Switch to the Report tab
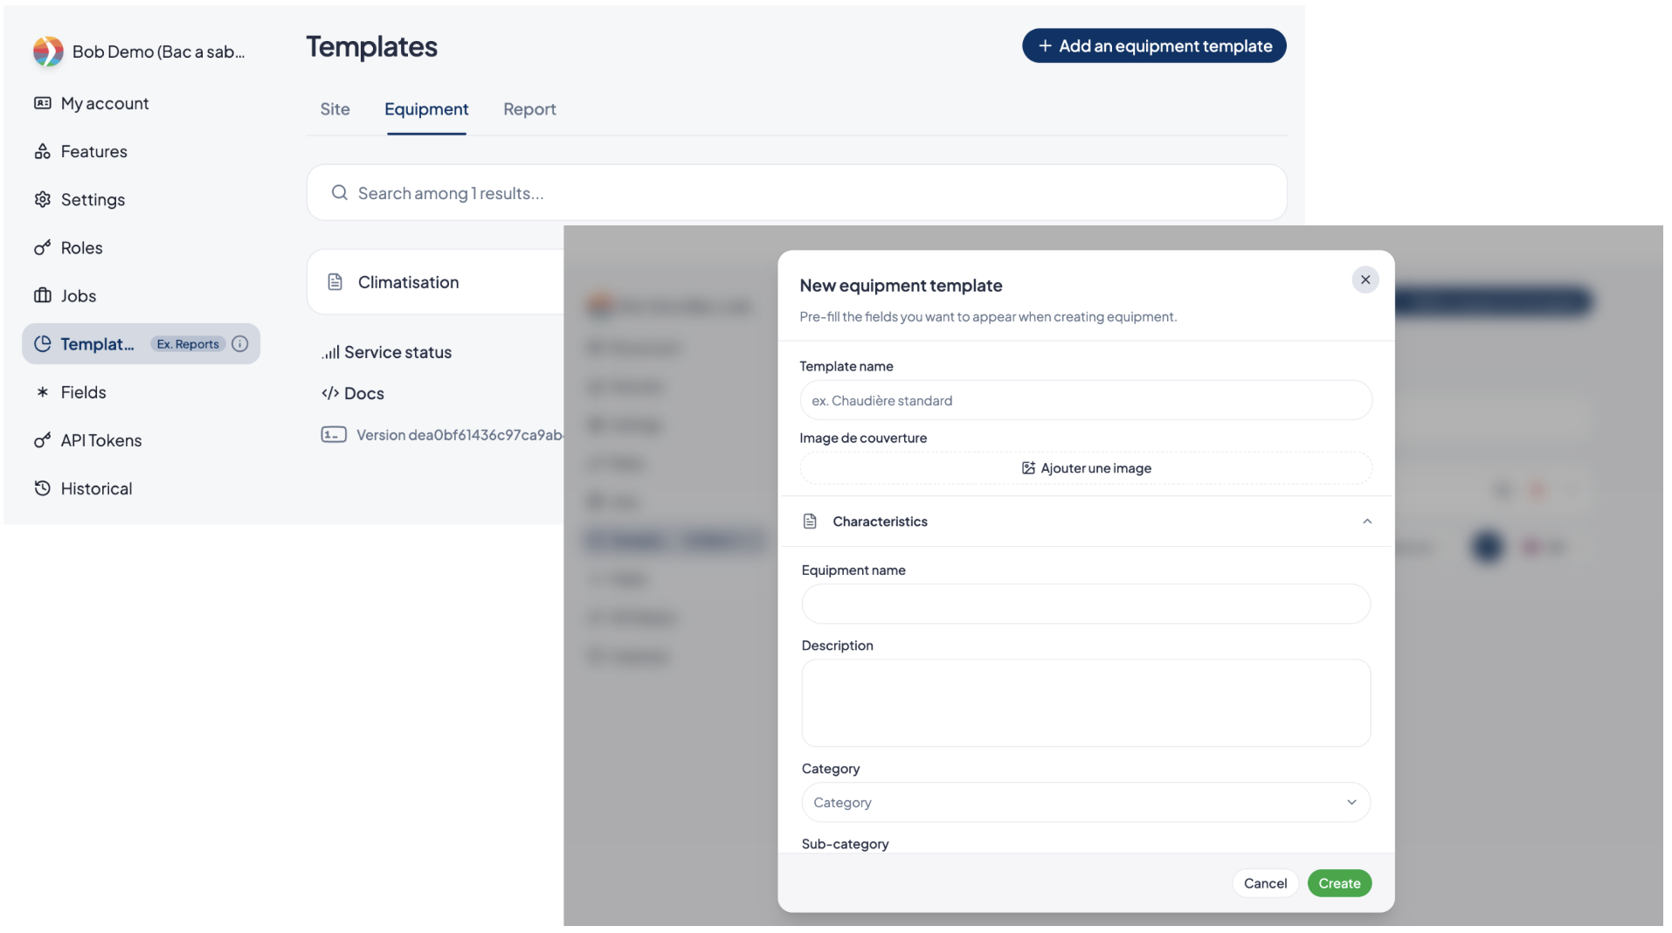The image size is (1672, 933). coord(529,109)
